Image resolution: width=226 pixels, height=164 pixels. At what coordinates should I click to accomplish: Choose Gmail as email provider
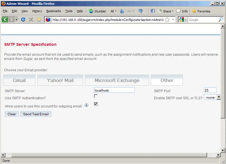[19, 80]
